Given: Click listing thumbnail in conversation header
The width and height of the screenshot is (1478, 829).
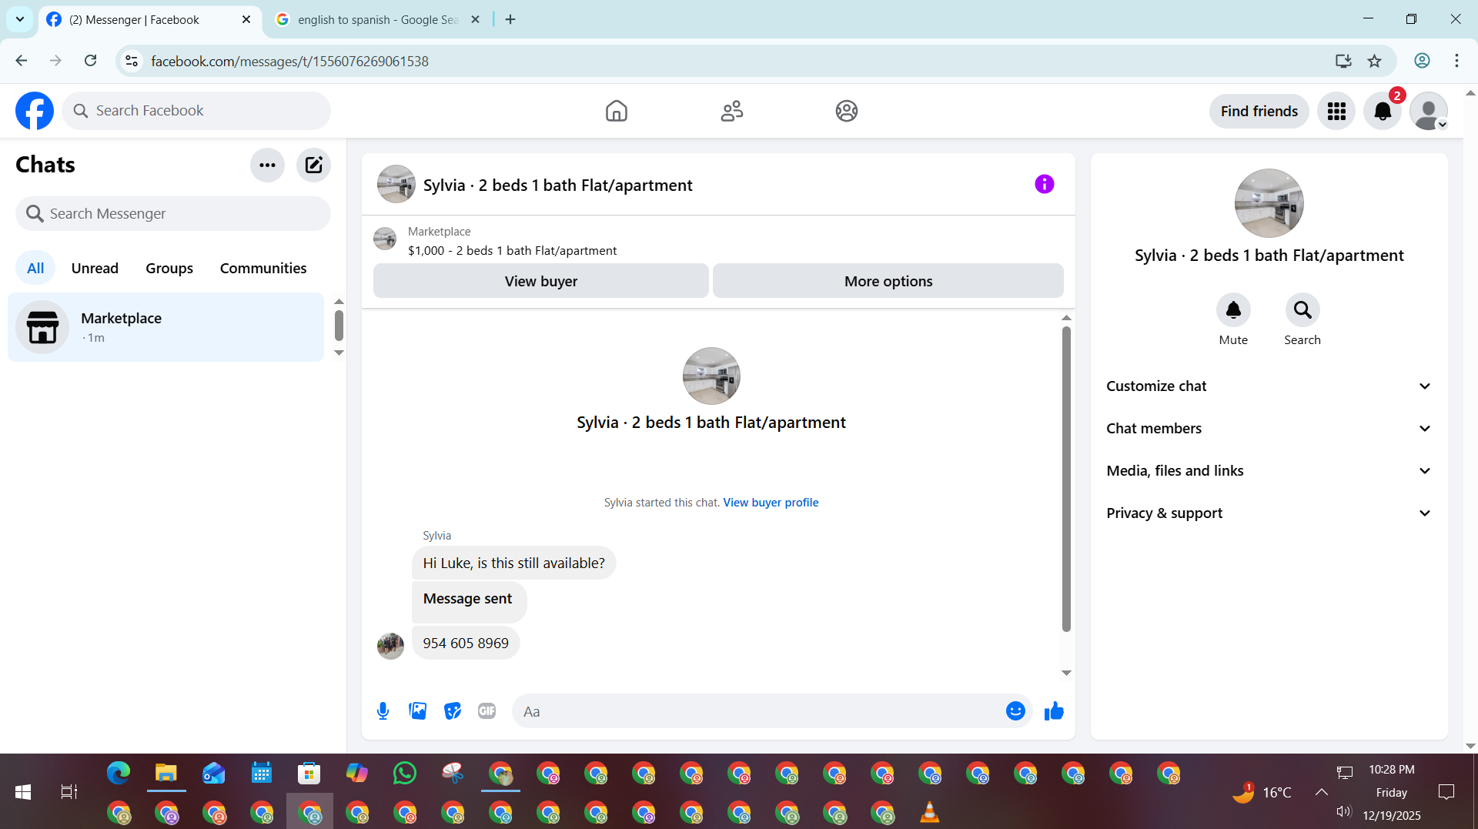Looking at the screenshot, I should tap(396, 184).
